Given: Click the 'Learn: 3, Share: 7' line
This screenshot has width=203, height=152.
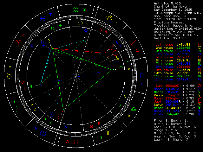Looking at the screenshot, I should coord(171,140).
